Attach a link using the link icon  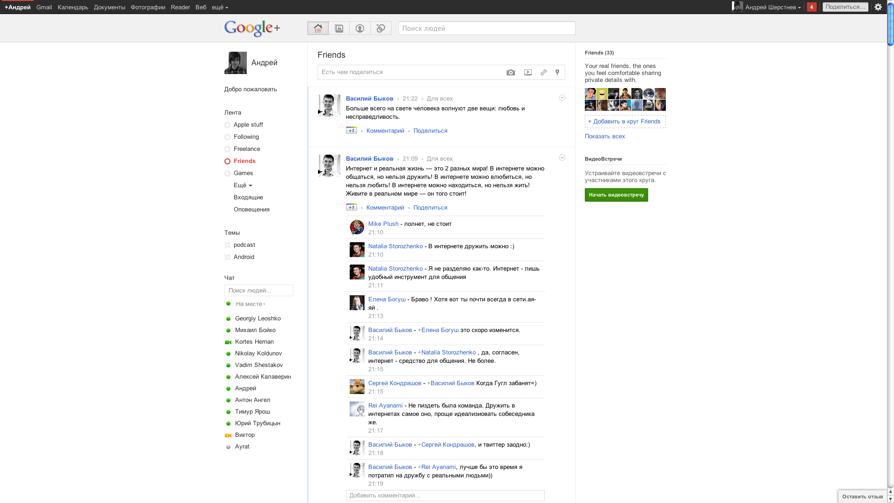pyautogui.click(x=543, y=72)
